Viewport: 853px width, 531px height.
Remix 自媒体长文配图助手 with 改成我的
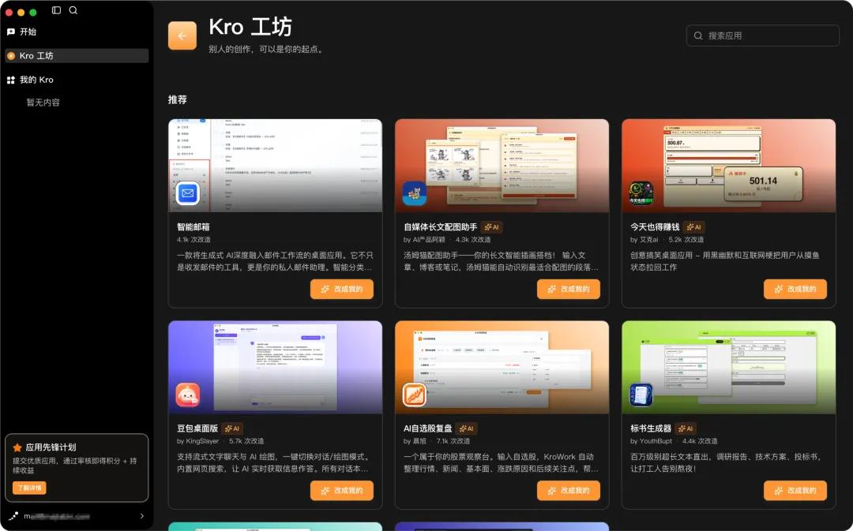click(569, 289)
